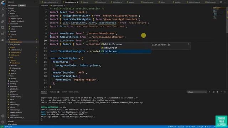This screenshot has width=228, height=128.
Task: Open the Explorer view in the activity bar
Action: [x=3, y=3]
